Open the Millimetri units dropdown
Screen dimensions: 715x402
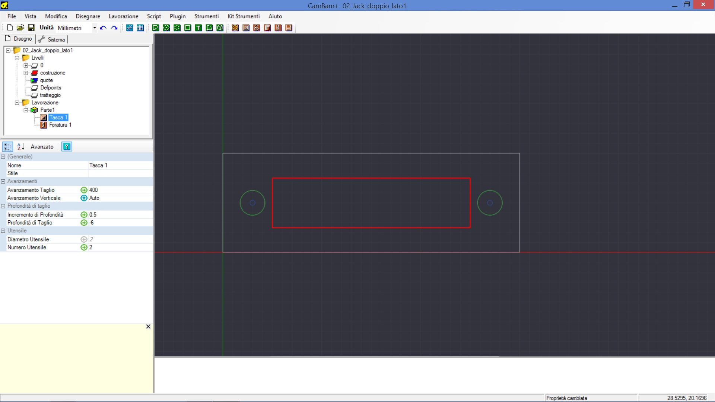[94, 28]
